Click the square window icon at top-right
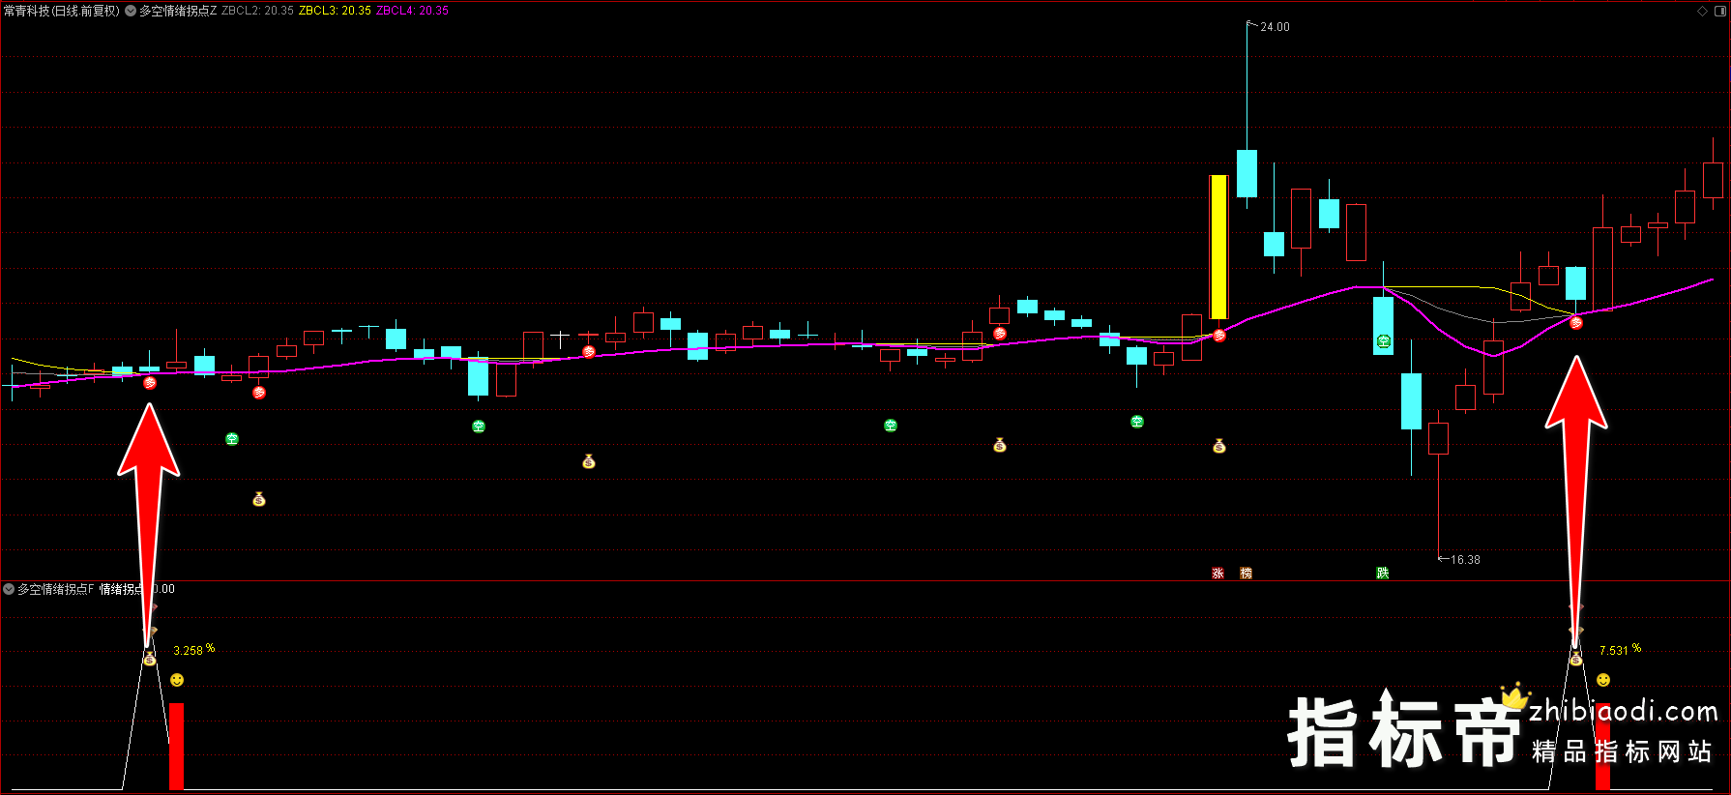 1719,11
